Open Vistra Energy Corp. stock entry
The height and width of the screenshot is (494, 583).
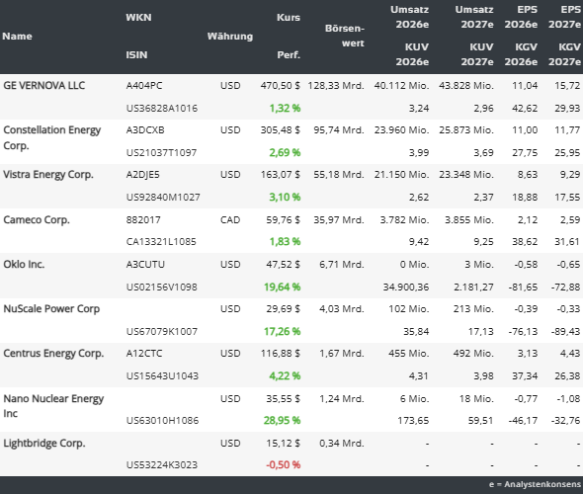click(x=48, y=175)
